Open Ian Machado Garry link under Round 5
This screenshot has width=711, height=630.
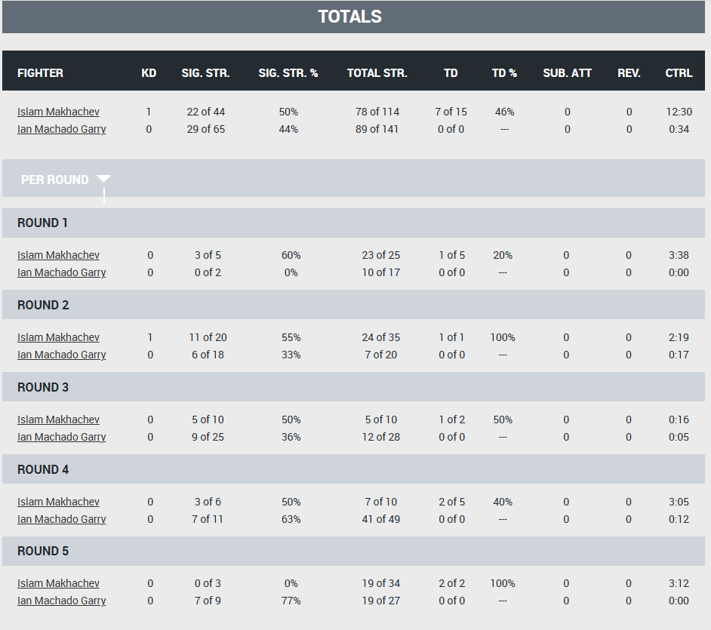click(x=61, y=601)
